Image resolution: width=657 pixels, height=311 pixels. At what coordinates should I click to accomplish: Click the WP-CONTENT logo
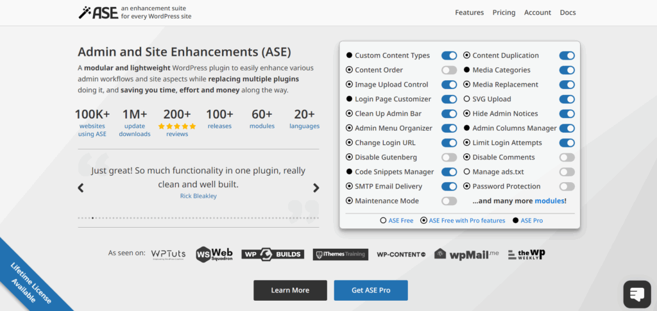pyautogui.click(x=401, y=254)
